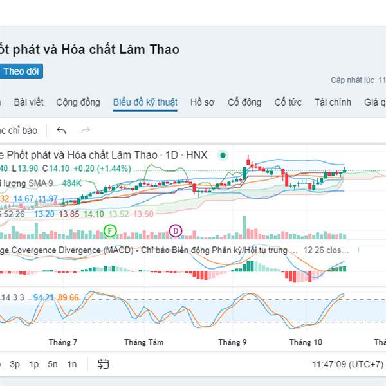Open the go-to-date calendar icon
The width and height of the screenshot is (386, 386).
(103, 364)
